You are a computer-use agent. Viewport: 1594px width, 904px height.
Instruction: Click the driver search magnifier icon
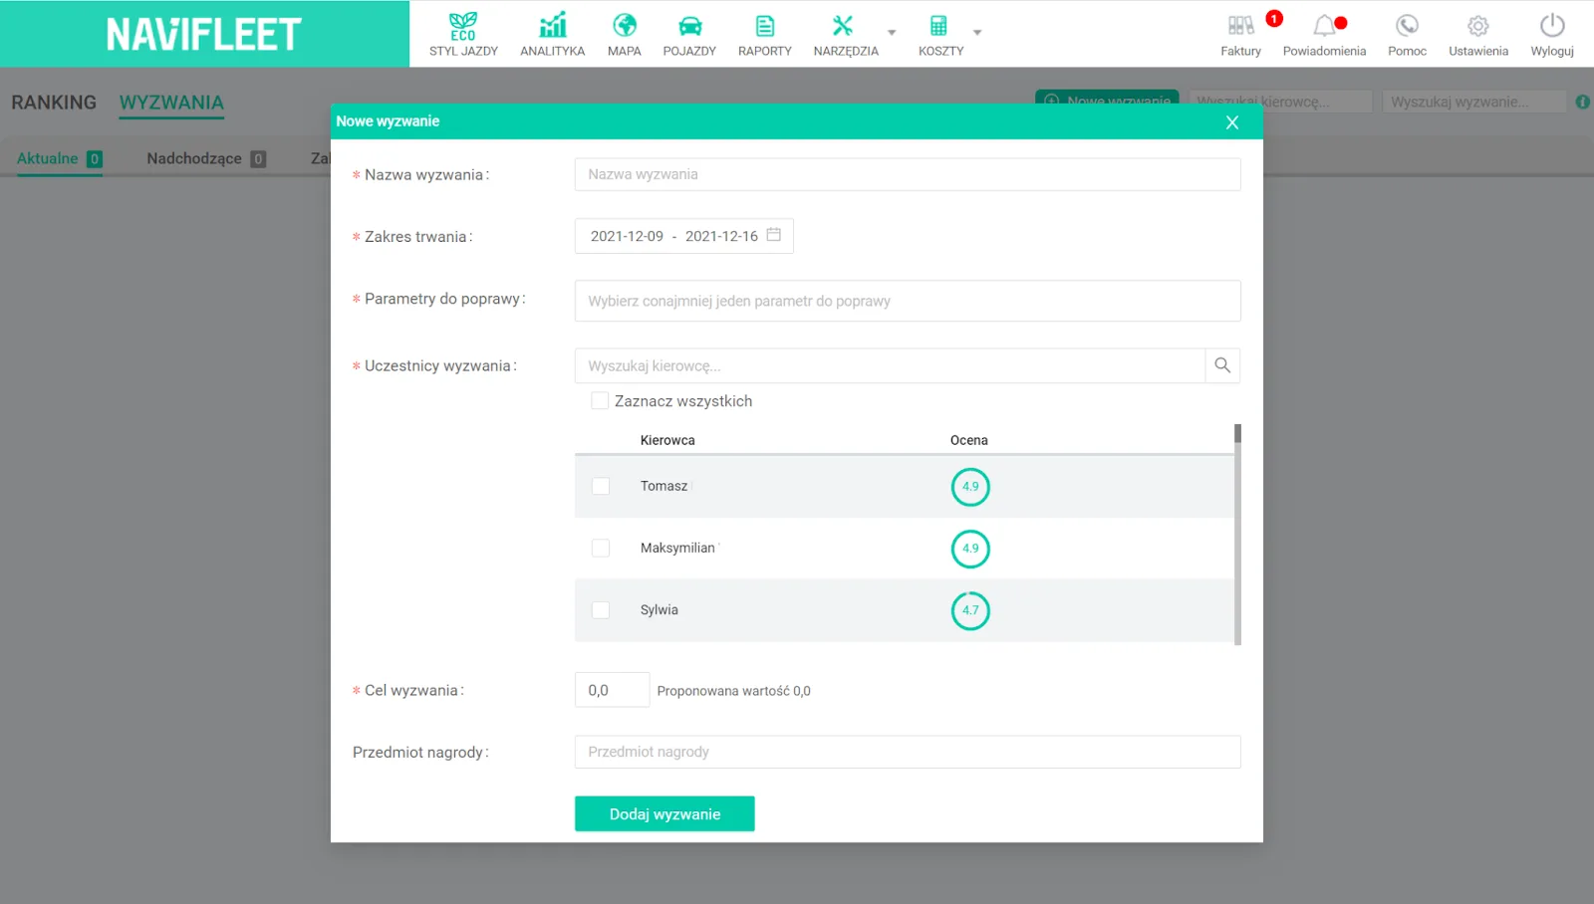click(x=1222, y=365)
